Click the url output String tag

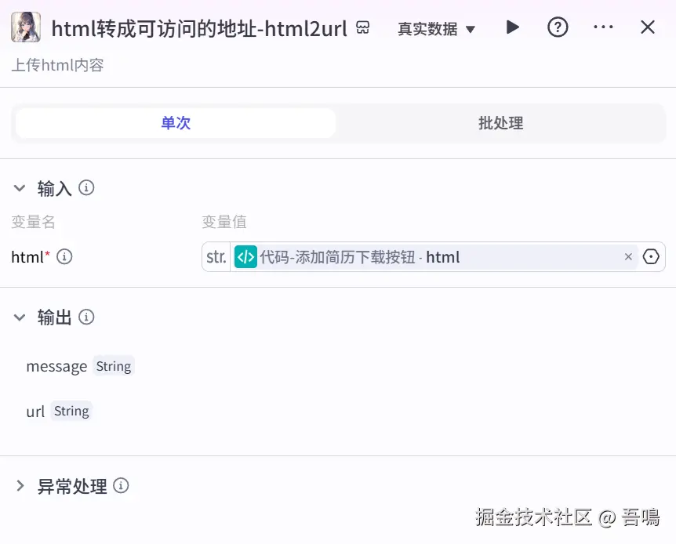pos(71,412)
